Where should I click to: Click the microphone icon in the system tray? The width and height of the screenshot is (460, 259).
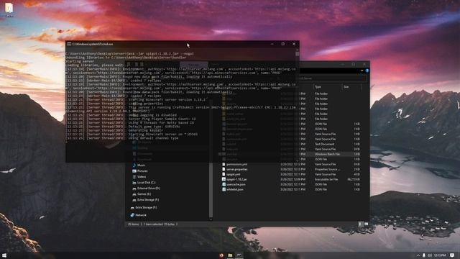tap(424, 255)
